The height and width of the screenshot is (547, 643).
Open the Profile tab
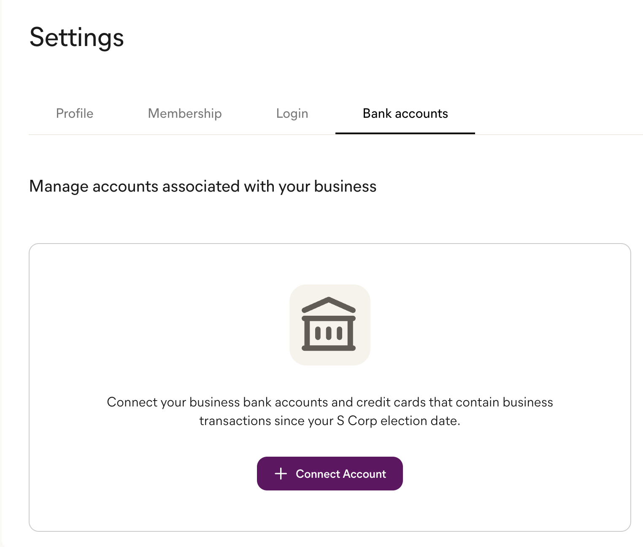[75, 114]
